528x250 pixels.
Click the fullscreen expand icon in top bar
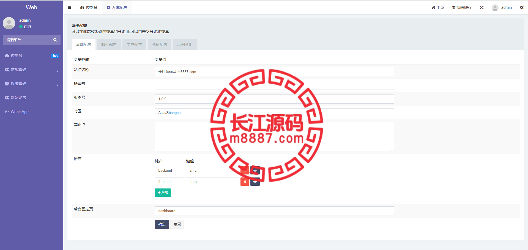click(482, 7)
